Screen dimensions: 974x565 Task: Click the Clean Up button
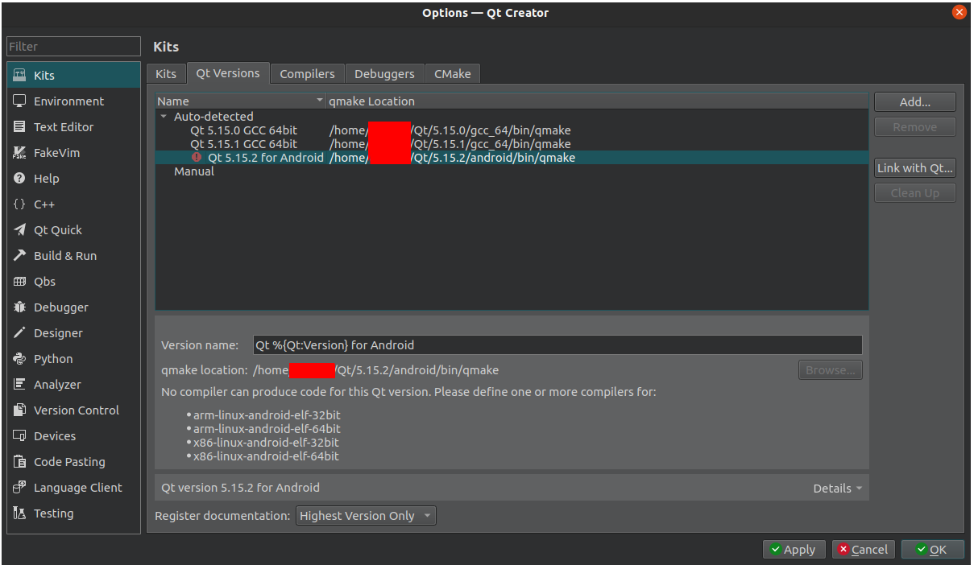[915, 193]
